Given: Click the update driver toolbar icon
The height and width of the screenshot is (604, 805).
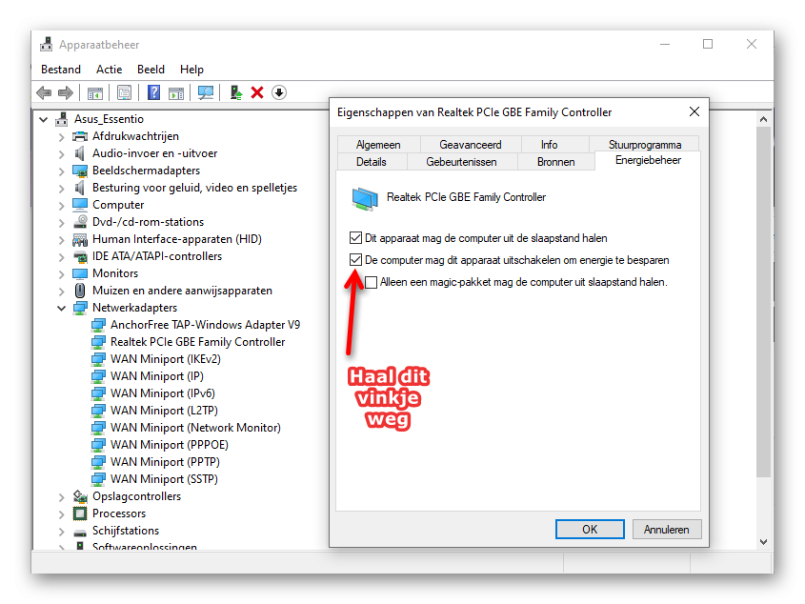Looking at the screenshot, I should click(236, 93).
